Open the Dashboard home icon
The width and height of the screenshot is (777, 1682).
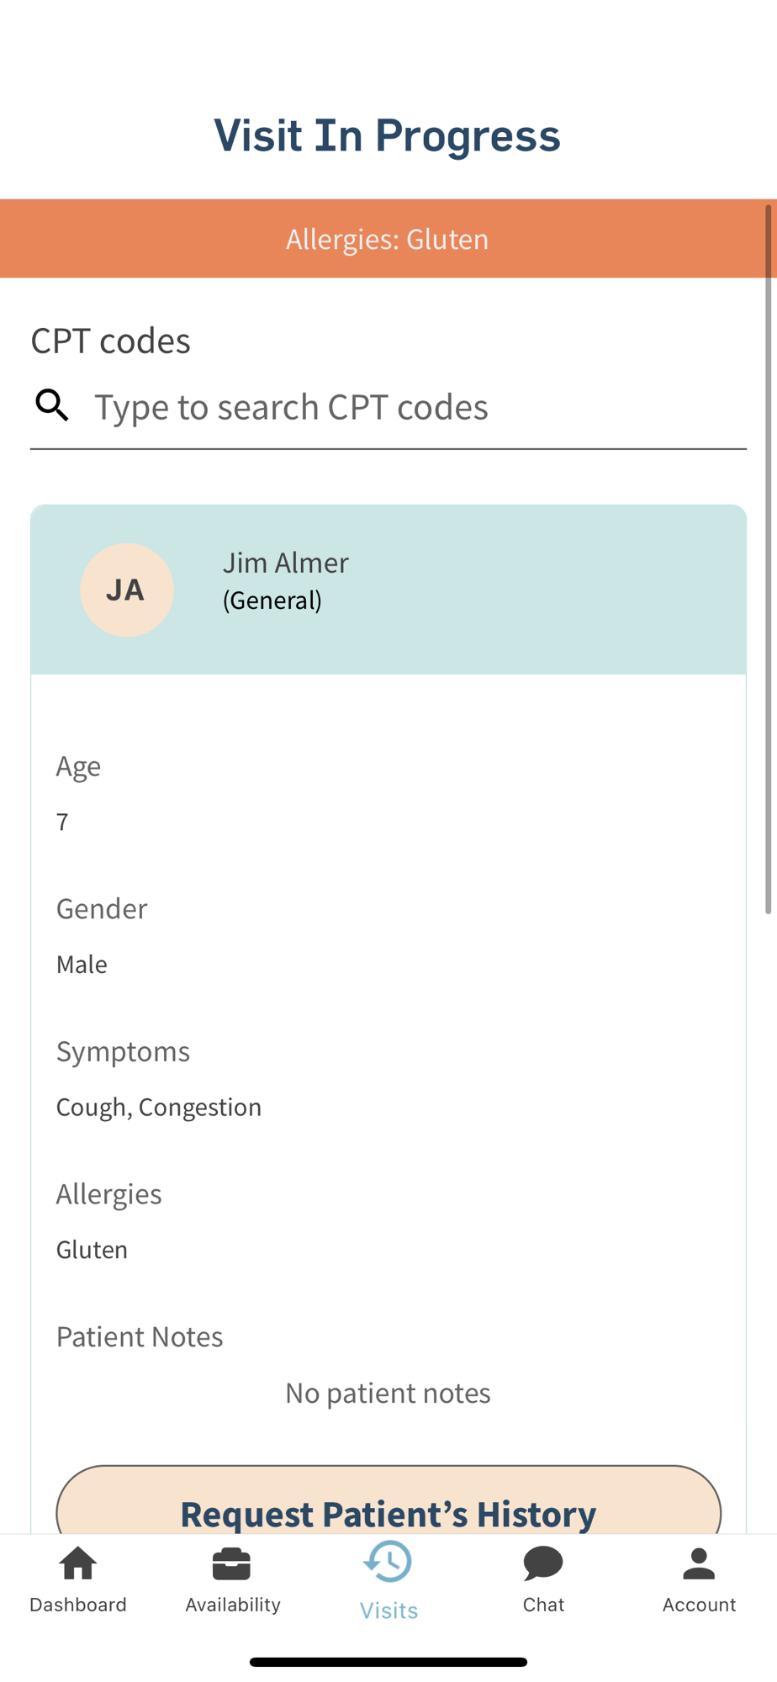coord(78,1564)
